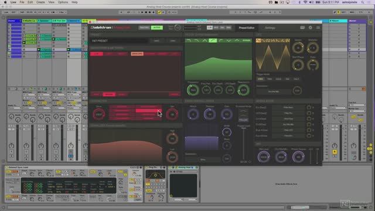The height and width of the screenshot is (211, 375).
Task: Open the Create menu
Action: coord(40,2)
